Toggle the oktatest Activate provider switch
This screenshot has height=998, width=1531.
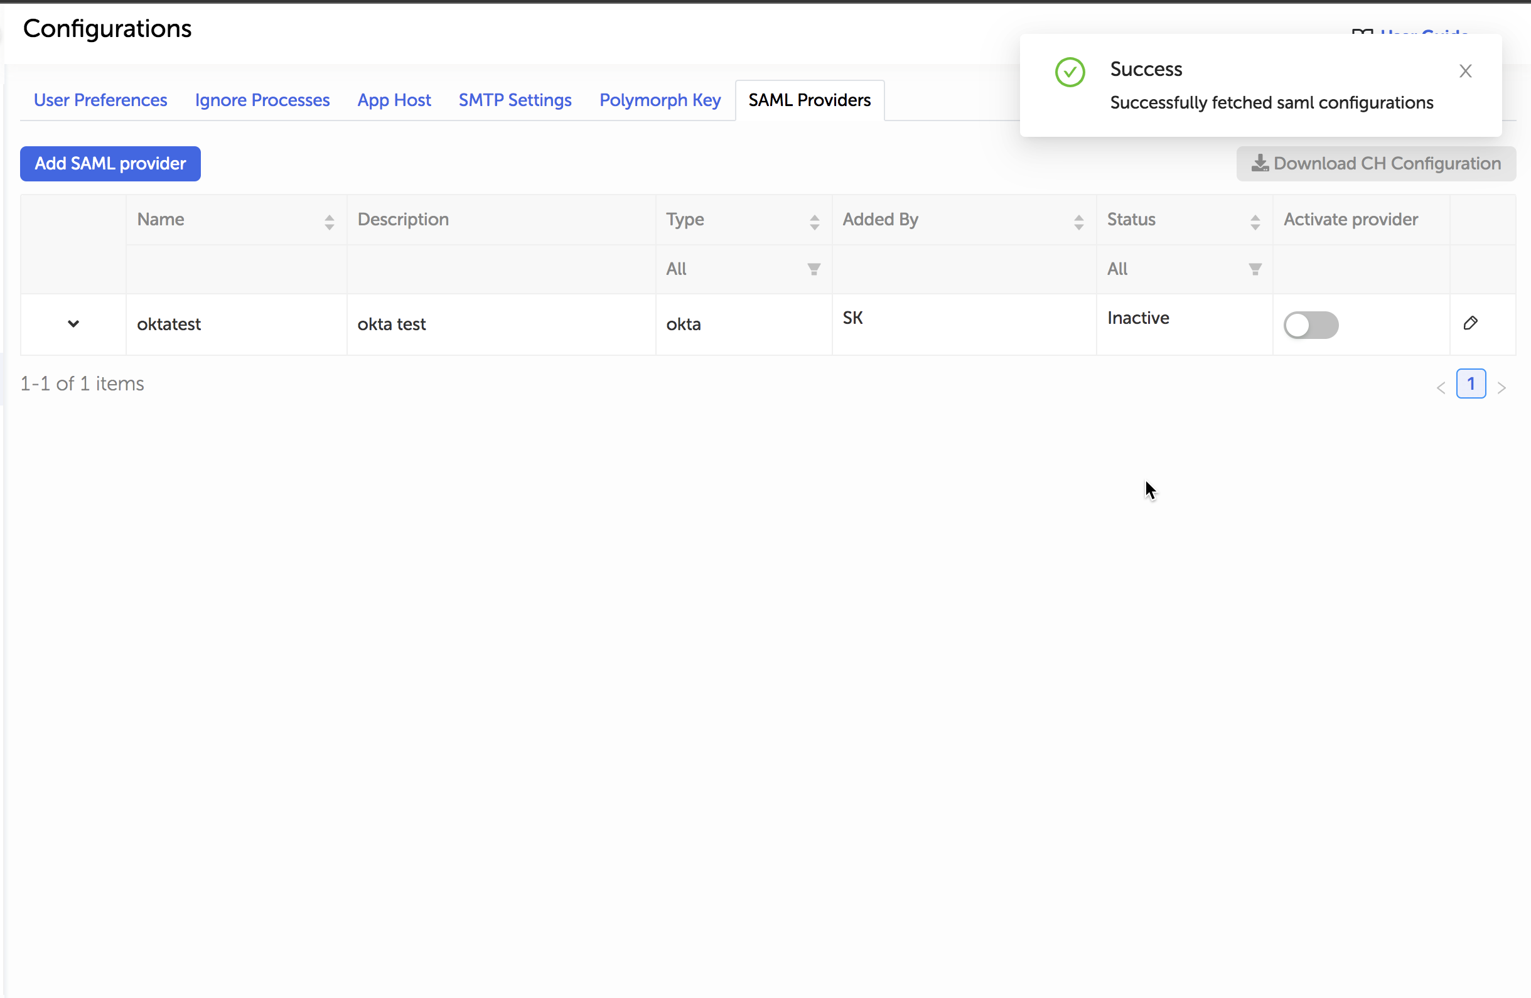tap(1311, 325)
